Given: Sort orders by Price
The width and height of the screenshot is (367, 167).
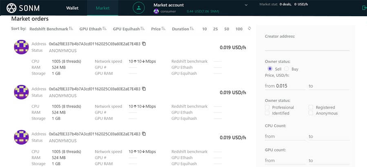Looking at the screenshot, I should coord(158,29).
